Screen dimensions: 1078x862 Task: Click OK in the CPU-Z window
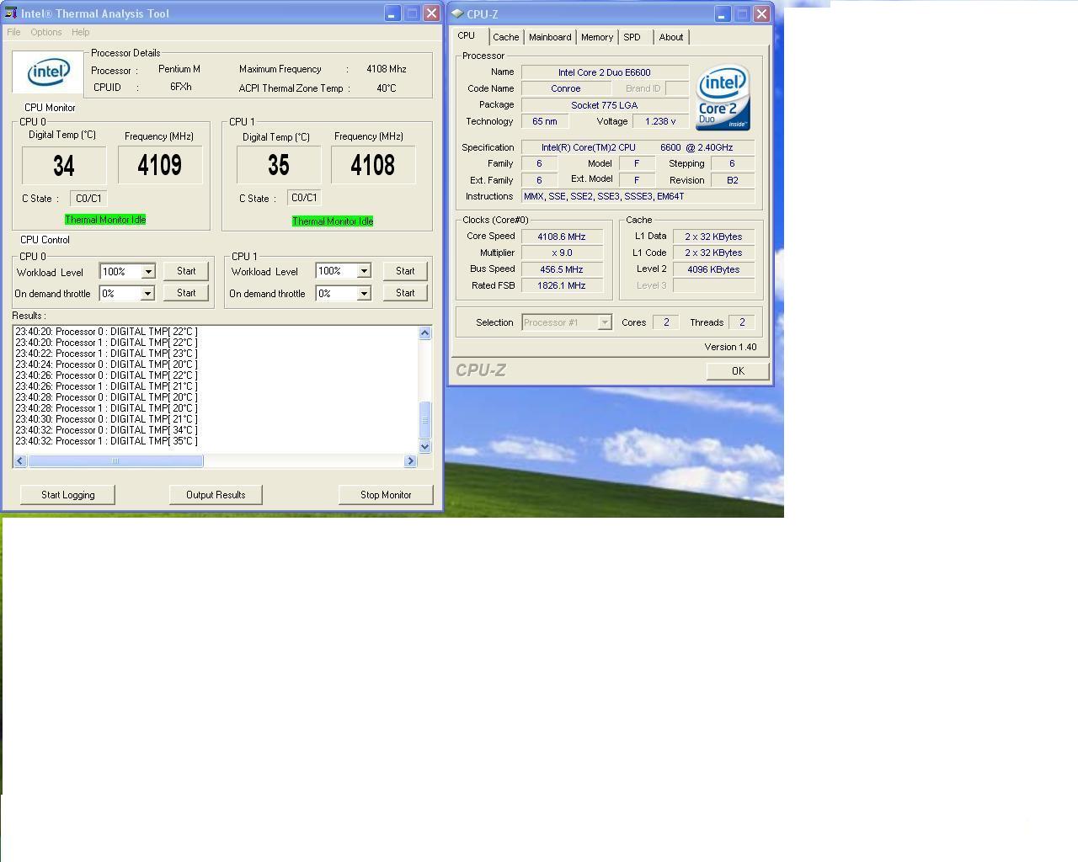(738, 371)
